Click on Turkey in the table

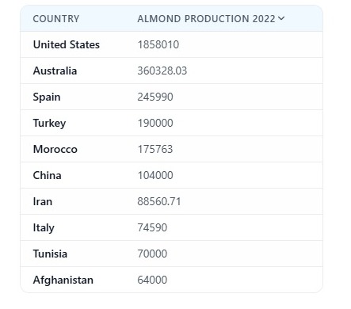point(49,124)
